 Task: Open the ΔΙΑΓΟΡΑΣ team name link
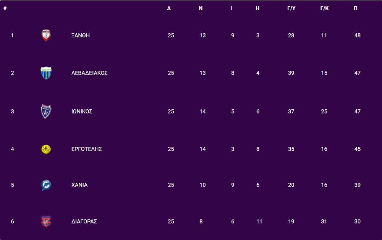(84, 222)
